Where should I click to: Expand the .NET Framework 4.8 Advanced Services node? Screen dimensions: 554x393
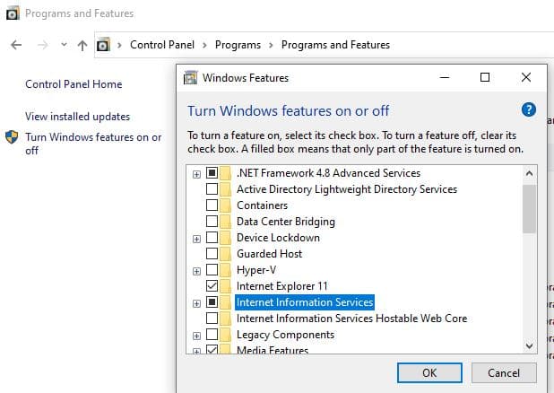pyautogui.click(x=196, y=173)
